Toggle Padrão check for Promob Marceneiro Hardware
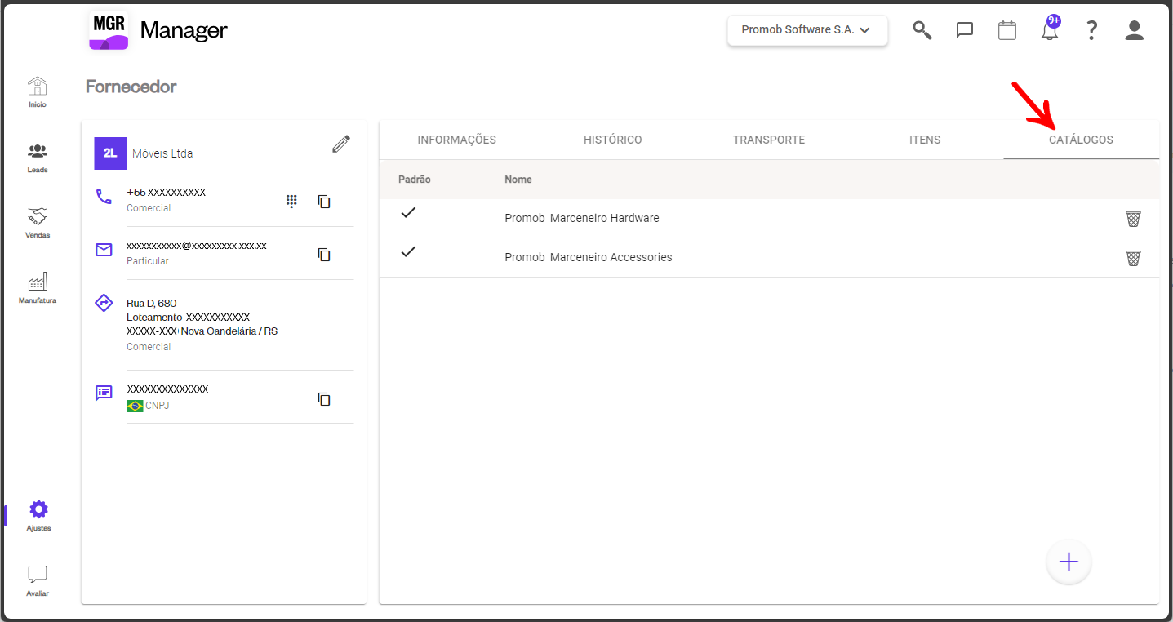Viewport: 1173px width, 622px height. click(x=408, y=212)
